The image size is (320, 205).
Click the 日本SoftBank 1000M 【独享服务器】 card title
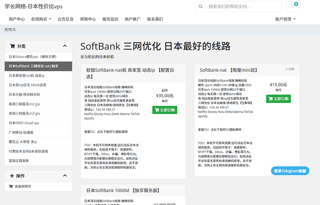[x=123, y=191]
